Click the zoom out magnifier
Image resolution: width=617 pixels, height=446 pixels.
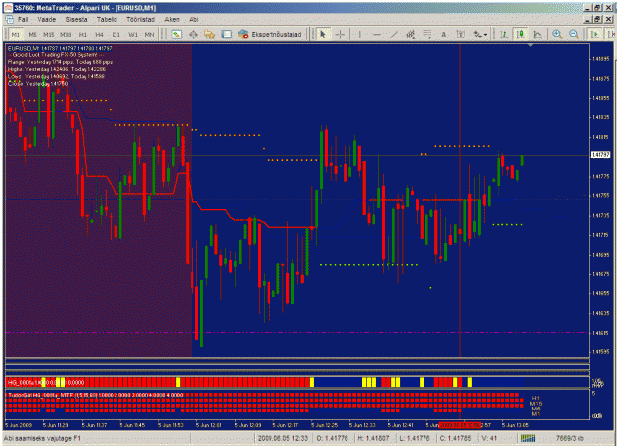(574, 35)
